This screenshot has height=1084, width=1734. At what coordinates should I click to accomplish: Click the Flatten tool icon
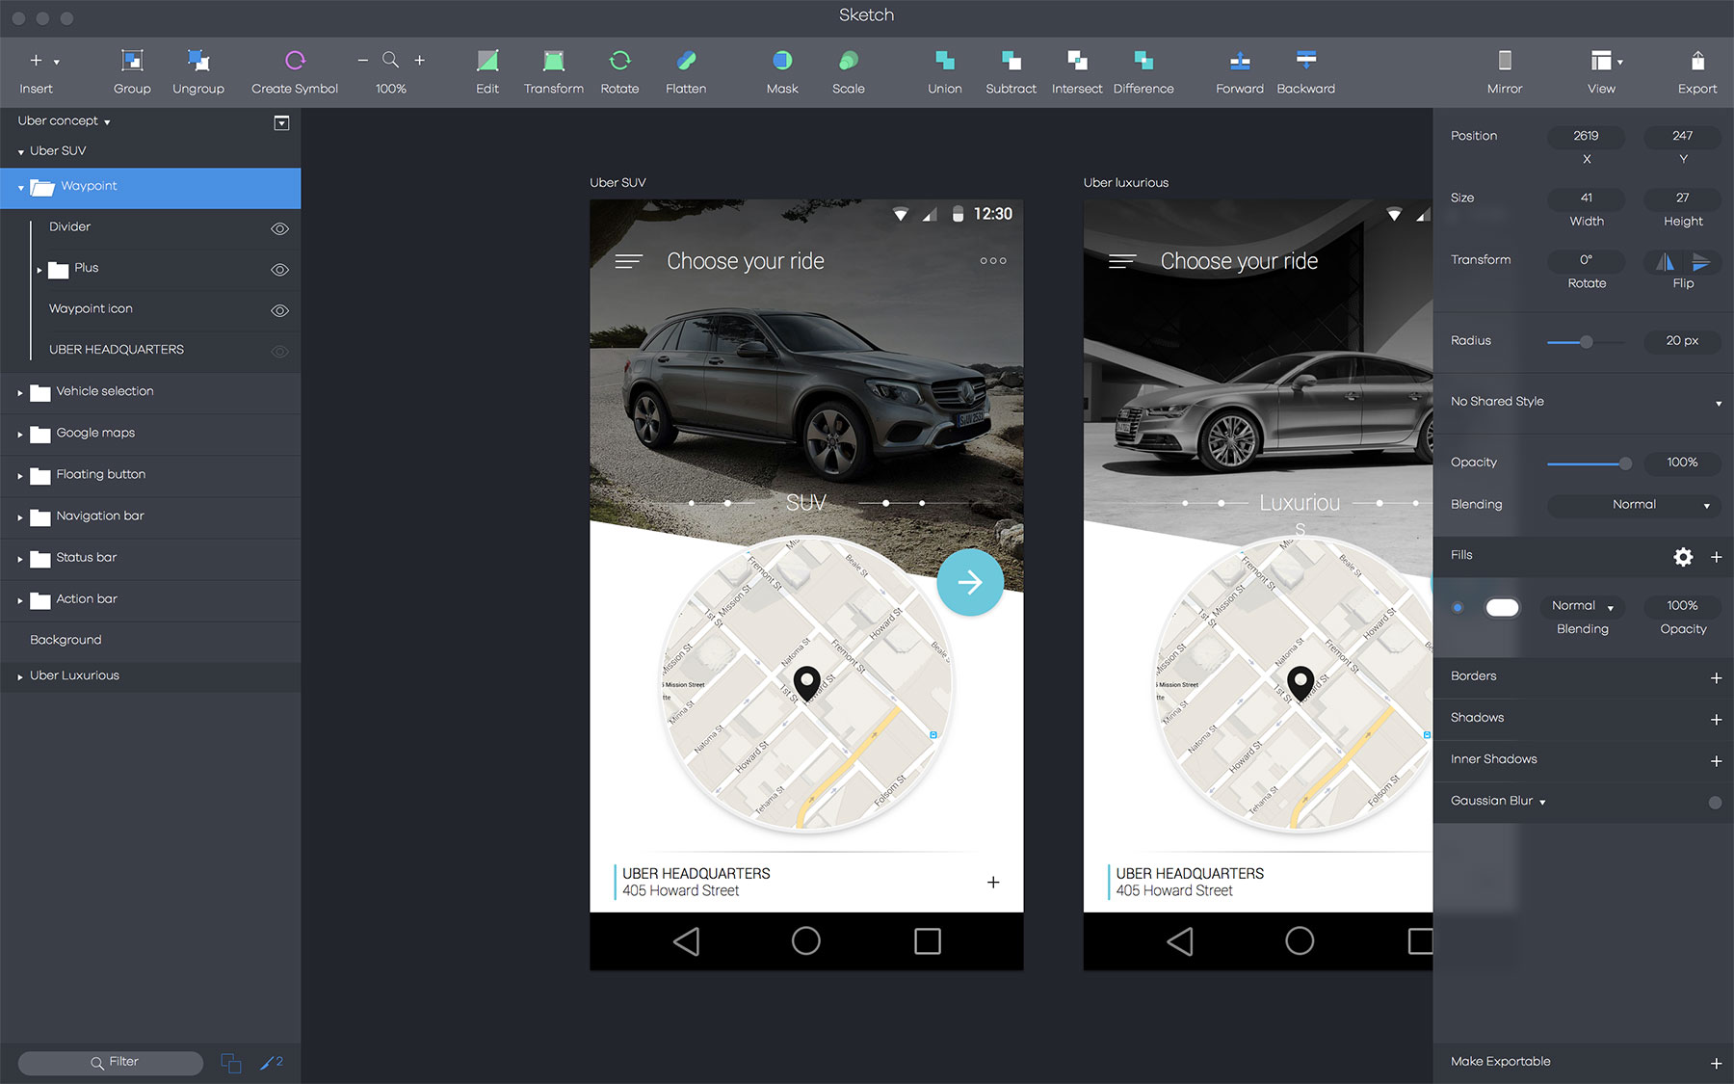686,61
